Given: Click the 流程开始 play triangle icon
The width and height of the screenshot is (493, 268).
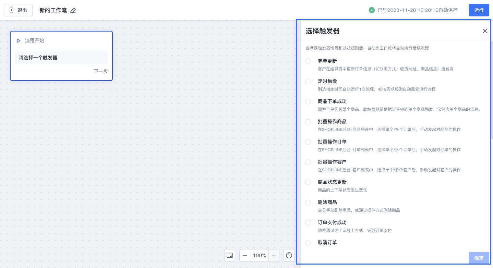Looking at the screenshot, I should [19, 41].
